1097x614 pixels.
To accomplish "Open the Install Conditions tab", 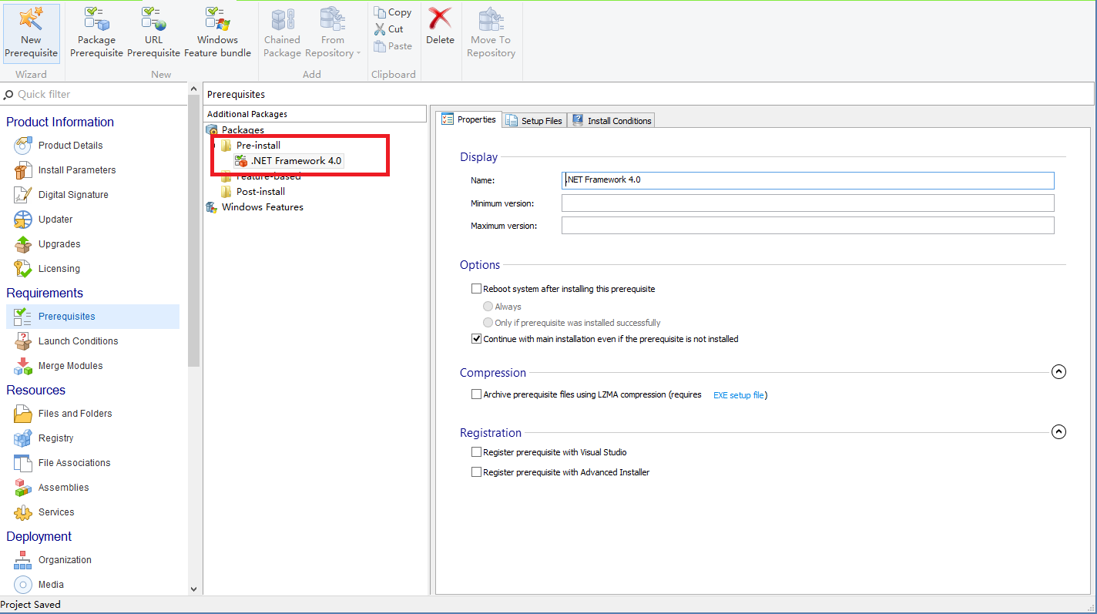I will pyautogui.click(x=612, y=121).
